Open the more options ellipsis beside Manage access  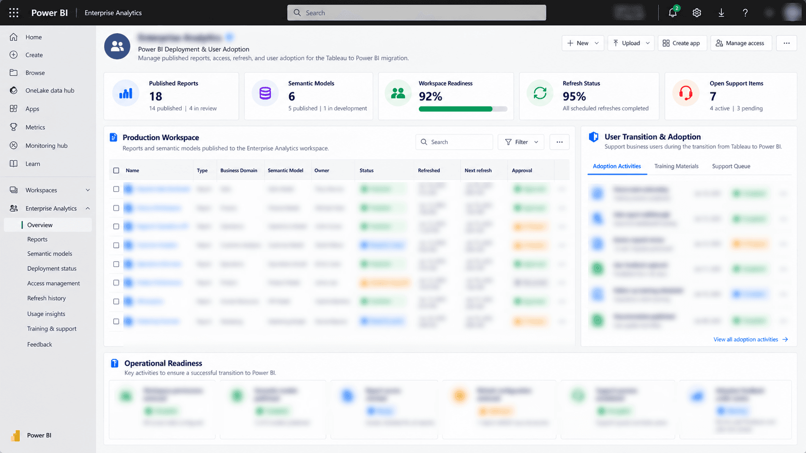pyautogui.click(x=787, y=43)
